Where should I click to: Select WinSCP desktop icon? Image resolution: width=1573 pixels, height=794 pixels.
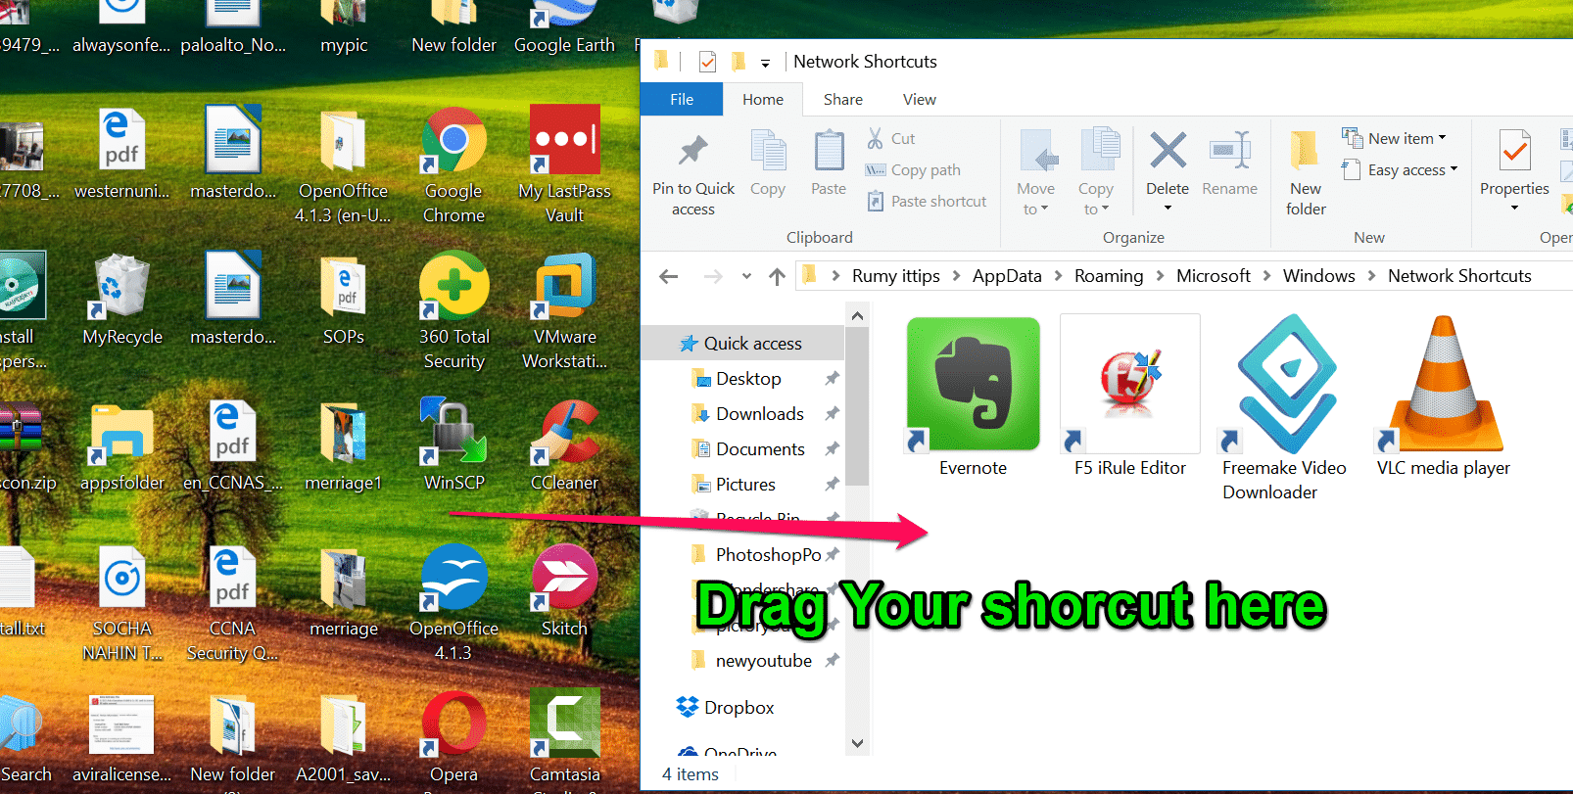point(453,444)
